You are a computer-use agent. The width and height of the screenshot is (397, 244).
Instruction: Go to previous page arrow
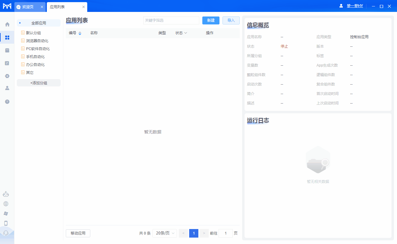click(x=183, y=233)
